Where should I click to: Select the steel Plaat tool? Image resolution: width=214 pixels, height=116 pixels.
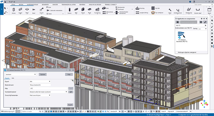tap(27, 11)
